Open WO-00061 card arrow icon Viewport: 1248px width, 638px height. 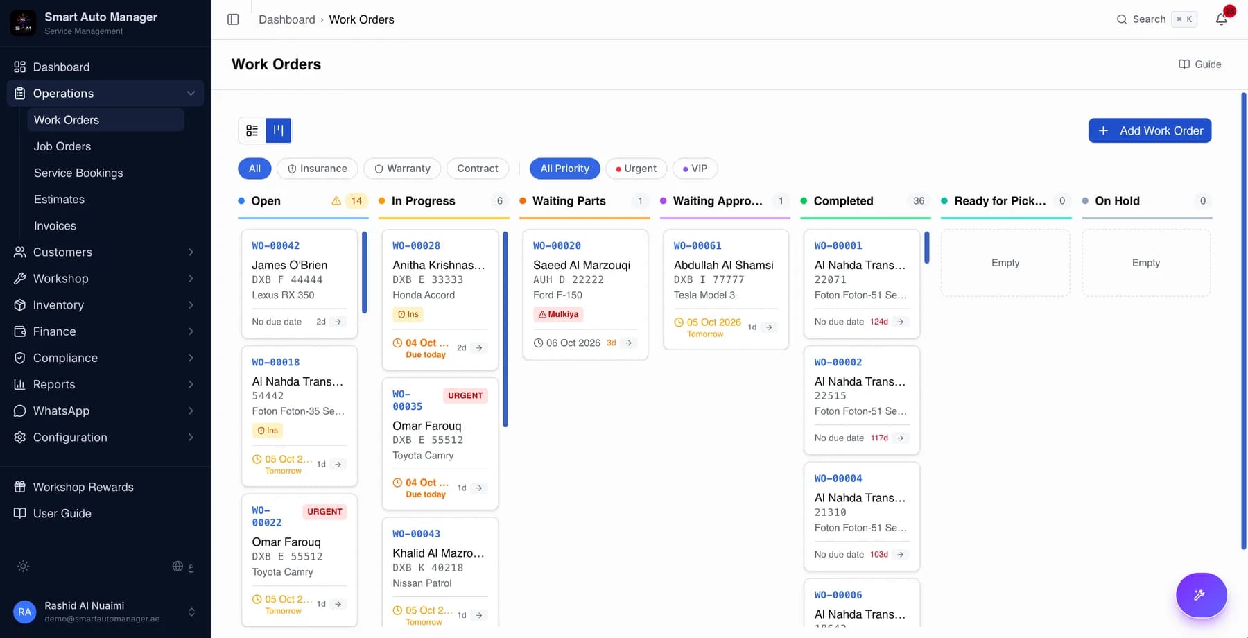[x=769, y=327]
